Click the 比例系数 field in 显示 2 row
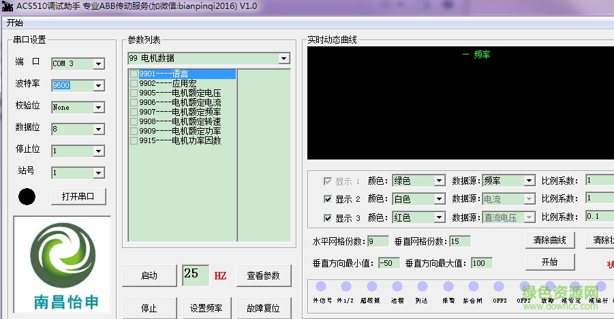Image resolution: width=614 pixels, height=319 pixels. 600,198
